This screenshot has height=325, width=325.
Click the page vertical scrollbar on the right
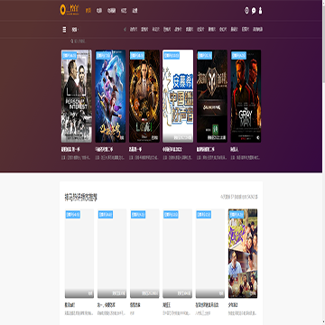323,42
